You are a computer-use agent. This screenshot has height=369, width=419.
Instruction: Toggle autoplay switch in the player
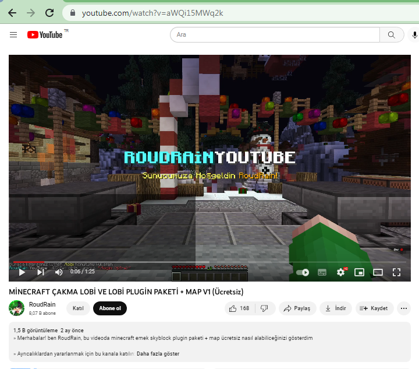(303, 272)
